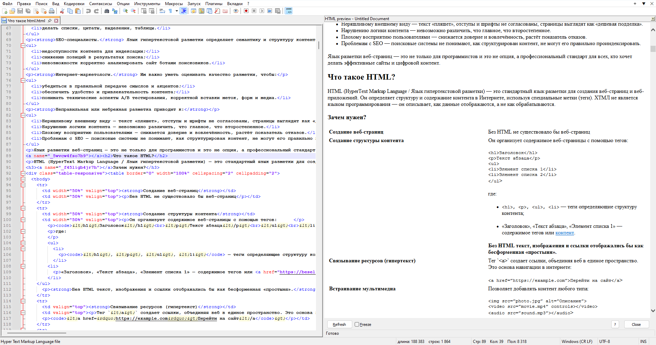Open the Replace dialog icon
Viewport: 656px width, 345px height.
click(x=115, y=11)
